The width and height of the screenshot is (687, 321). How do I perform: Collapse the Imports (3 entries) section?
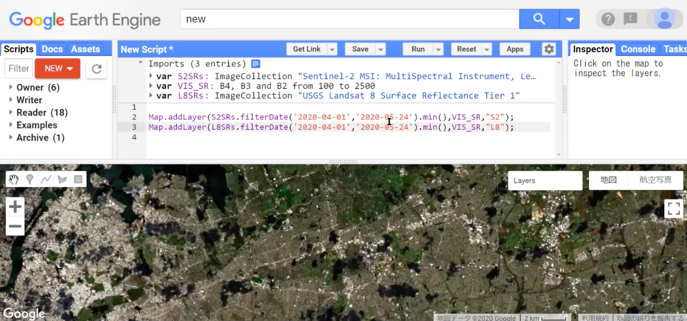(141, 63)
